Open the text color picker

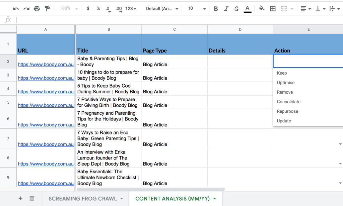pyautogui.click(x=248, y=9)
